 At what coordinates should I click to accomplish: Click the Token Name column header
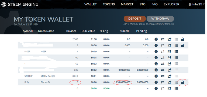point(46,31)
